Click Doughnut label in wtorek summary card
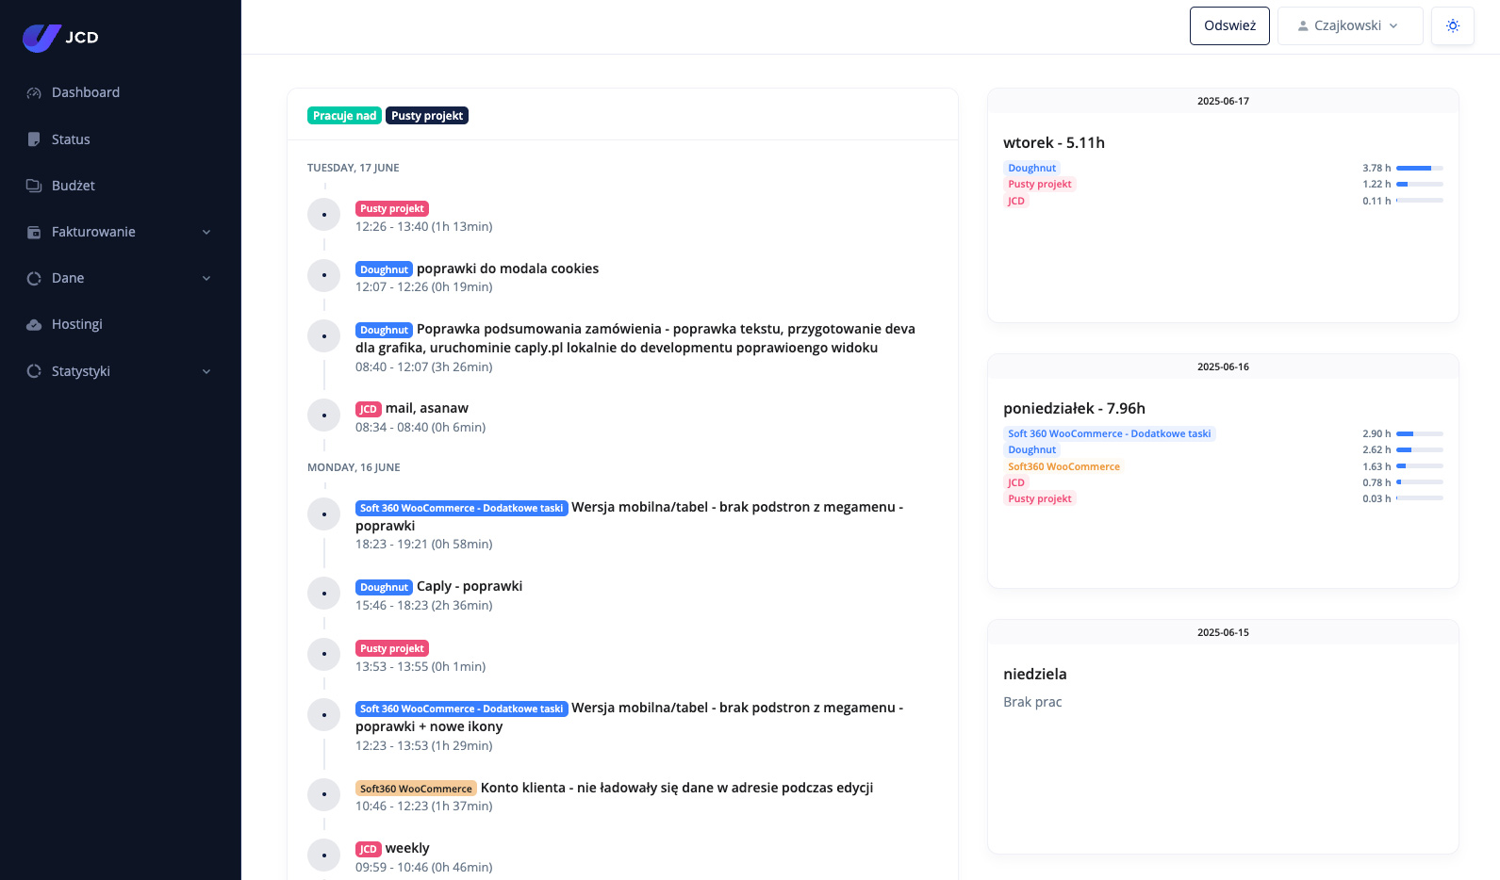This screenshot has height=880, width=1500. point(1031,168)
